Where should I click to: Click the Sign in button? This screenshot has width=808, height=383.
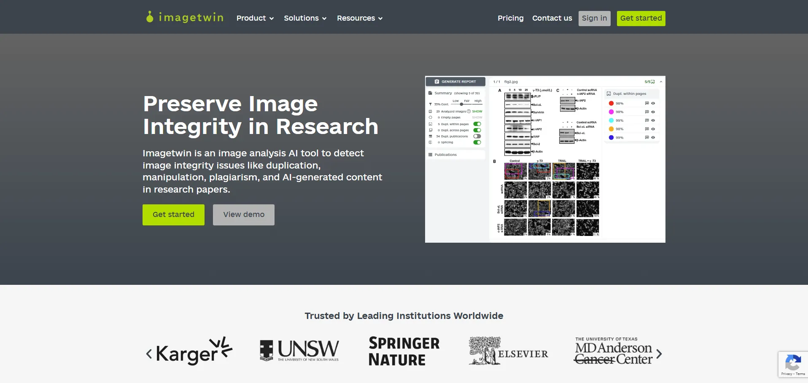tap(594, 18)
